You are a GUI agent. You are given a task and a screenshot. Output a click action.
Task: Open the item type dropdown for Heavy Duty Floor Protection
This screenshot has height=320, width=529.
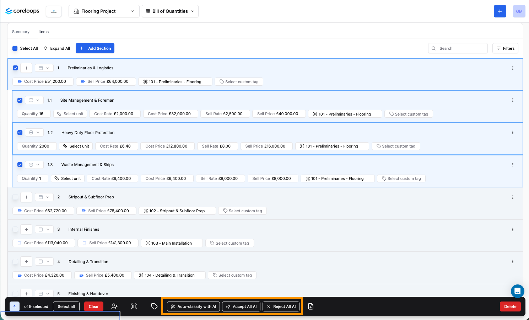pos(34,133)
